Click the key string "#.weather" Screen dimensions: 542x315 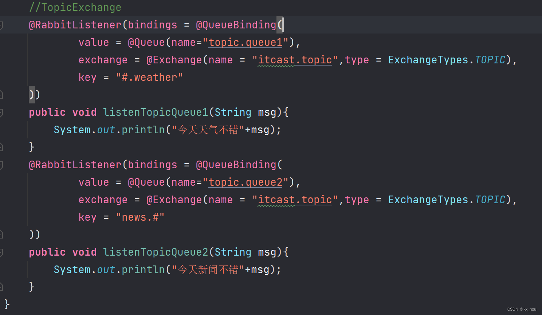[x=149, y=77]
